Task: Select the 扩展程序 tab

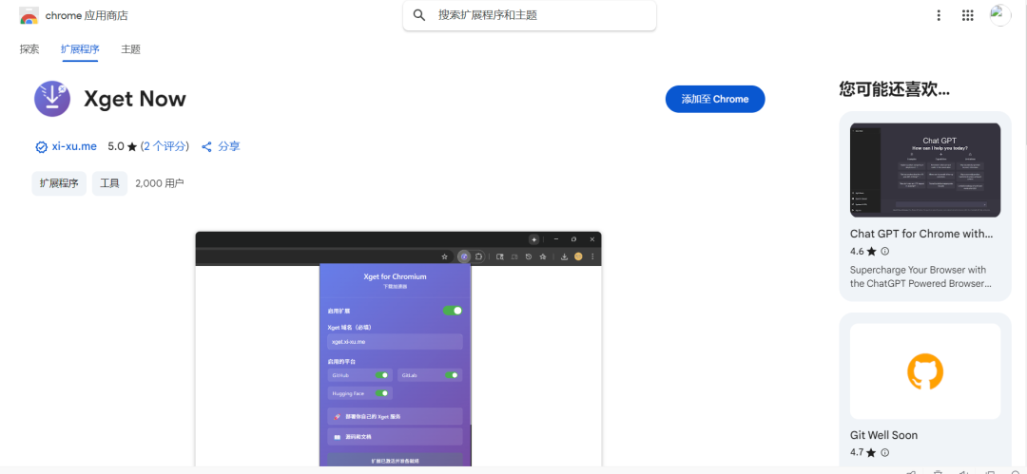Action: coord(80,49)
